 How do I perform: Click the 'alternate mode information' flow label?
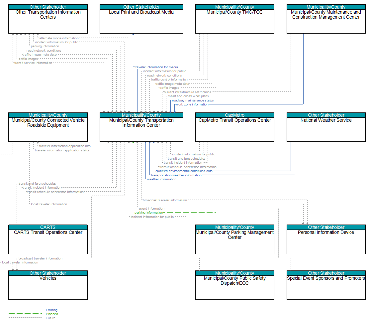pos(59,38)
